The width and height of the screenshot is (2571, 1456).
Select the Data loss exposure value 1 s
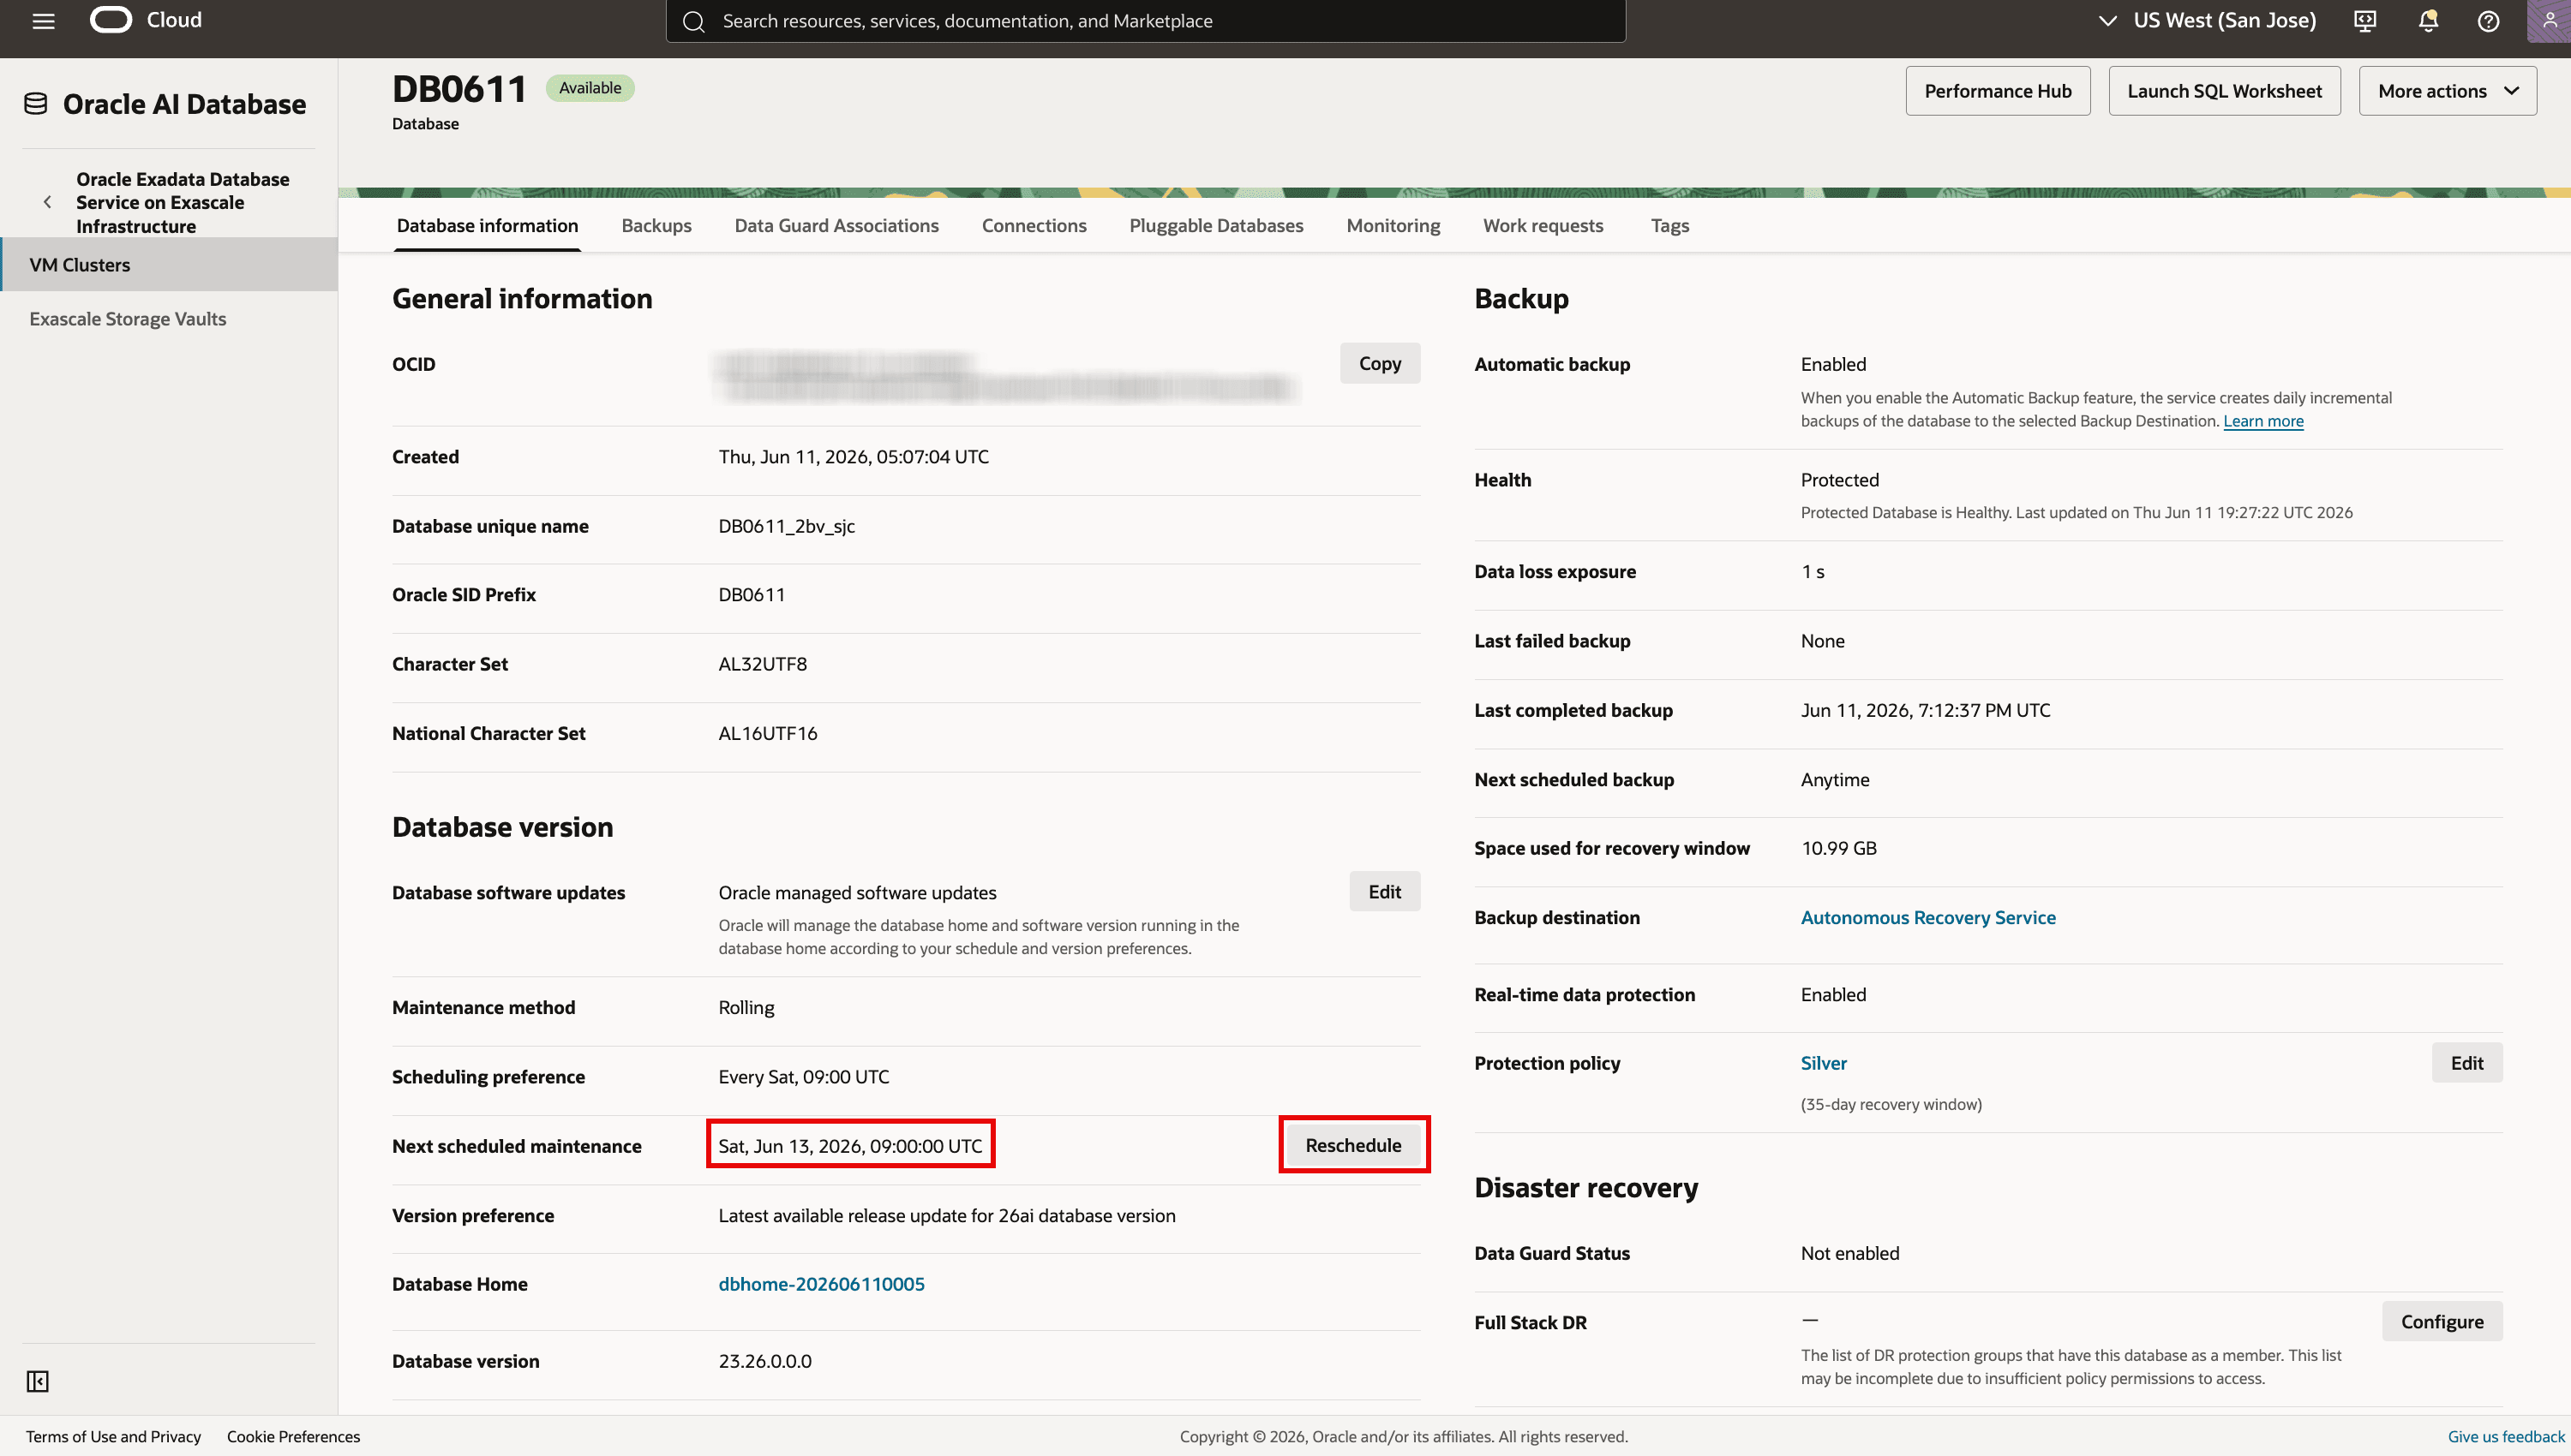coord(1813,572)
